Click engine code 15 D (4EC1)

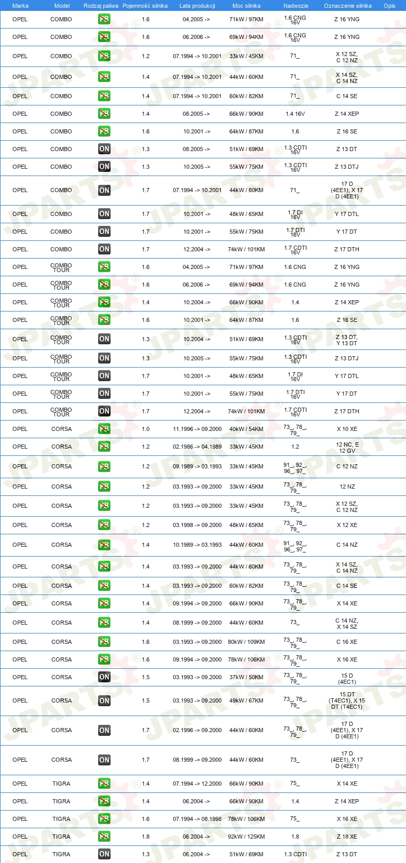point(347,679)
